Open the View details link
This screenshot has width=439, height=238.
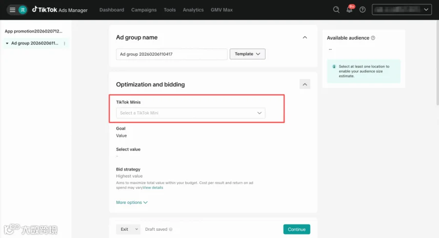click(153, 188)
